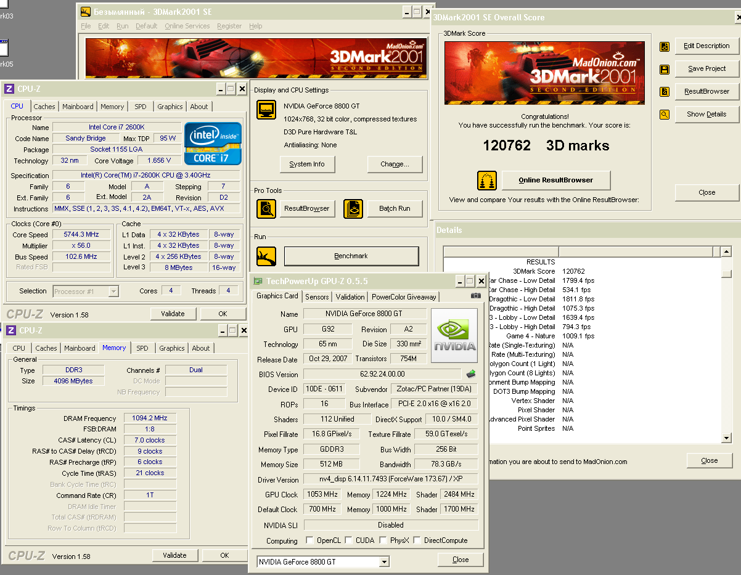The height and width of the screenshot is (575, 741).
Task: Click the Change... button
Action: [x=395, y=164]
